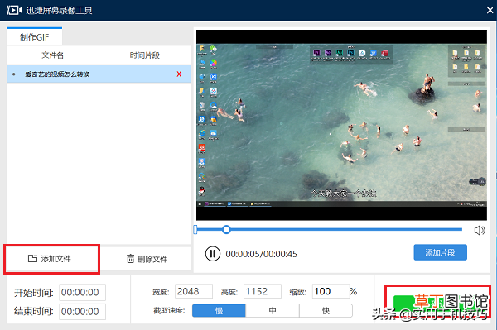Focus the 宽度 input showing 2048
The height and width of the screenshot is (330, 497).
pos(194,291)
